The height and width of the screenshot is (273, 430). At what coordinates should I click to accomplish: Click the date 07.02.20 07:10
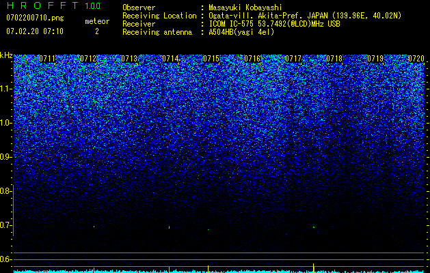tap(35, 31)
